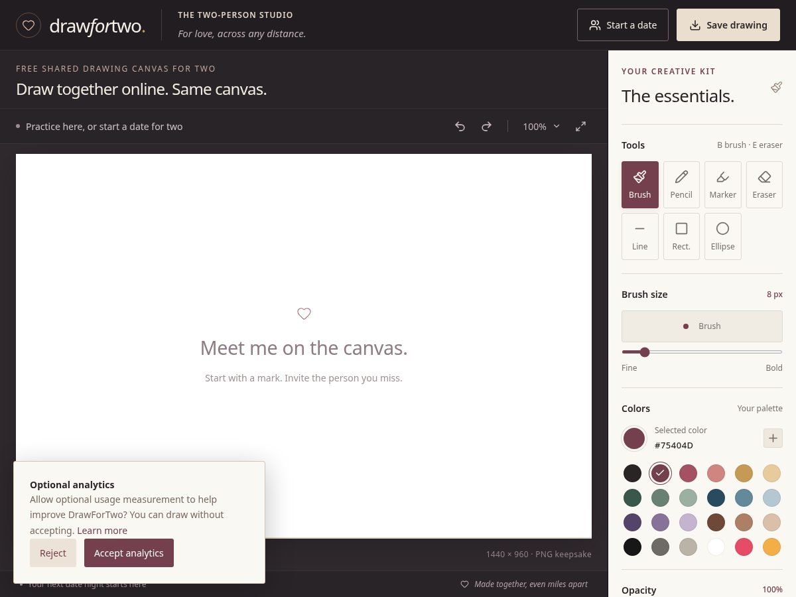The width and height of the screenshot is (796, 597).
Task: Click the Brush size preview box
Action: (702, 326)
